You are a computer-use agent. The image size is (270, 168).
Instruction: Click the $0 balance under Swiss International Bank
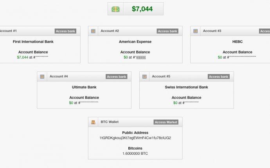tap(175, 103)
